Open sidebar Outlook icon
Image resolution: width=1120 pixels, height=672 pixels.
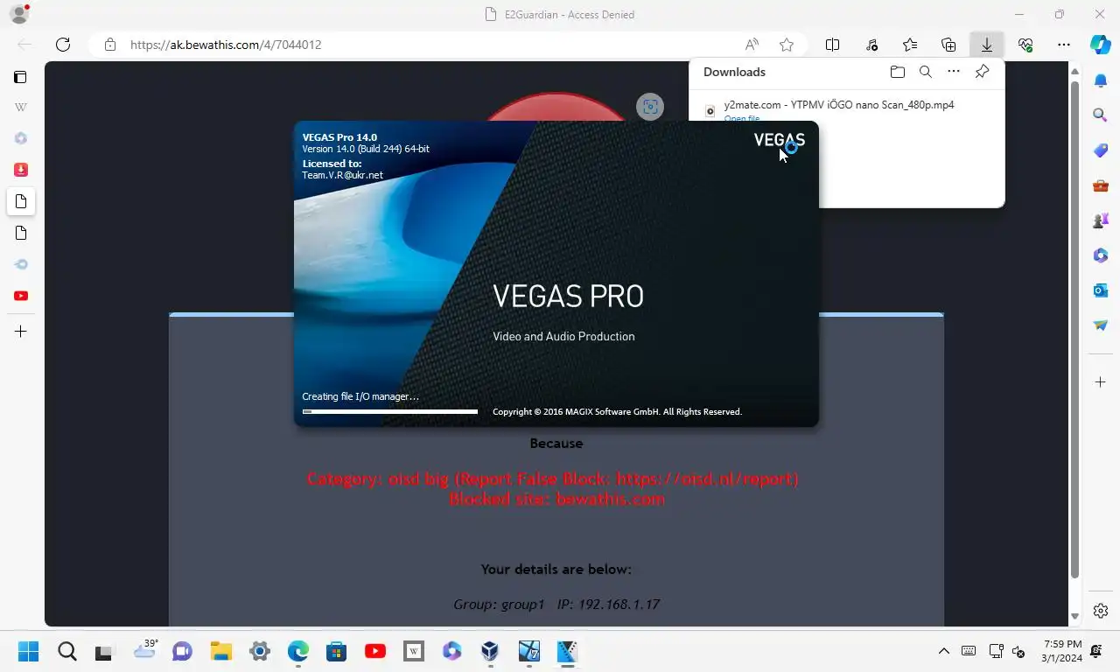pyautogui.click(x=1101, y=290)
